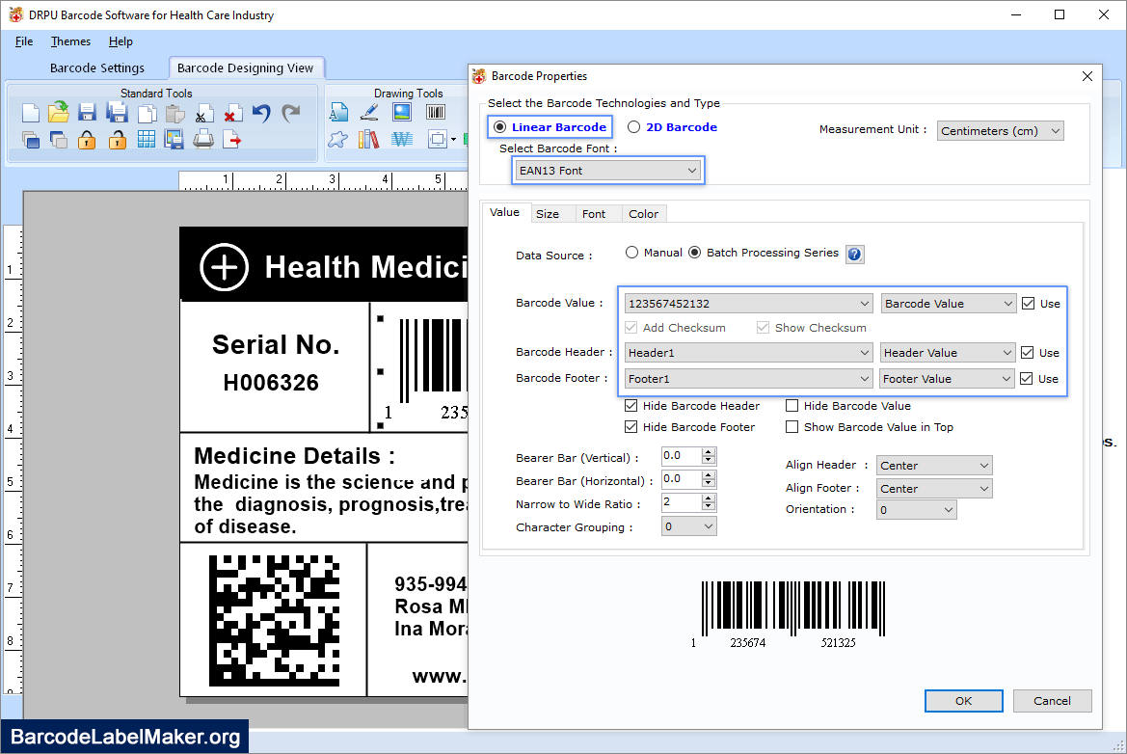Increase Bearer Bar Vertical using its stepper
This screenshot has width=1127, height=754.
(707, 451)
